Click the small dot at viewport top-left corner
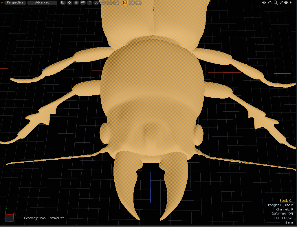Image resolution: width=297 pixels, height=227 pixels. tap(2, 3)
